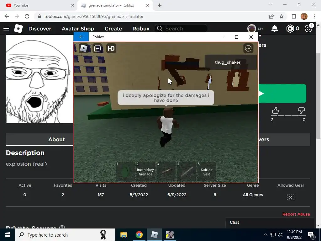Image resolution: width=321 pixels, height=241 pixels.
Task: Open the Chat panel header
Action: point(270,222)
